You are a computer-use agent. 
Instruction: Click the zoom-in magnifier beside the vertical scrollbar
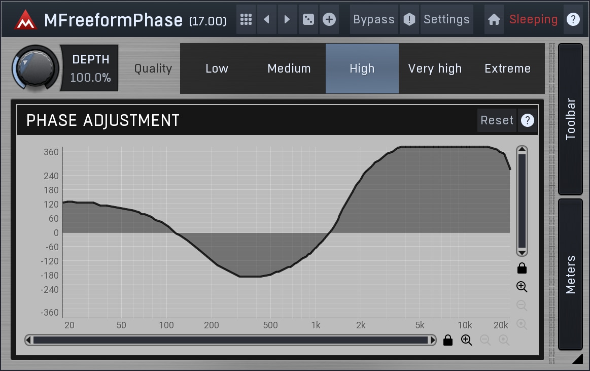coord(522,287)
